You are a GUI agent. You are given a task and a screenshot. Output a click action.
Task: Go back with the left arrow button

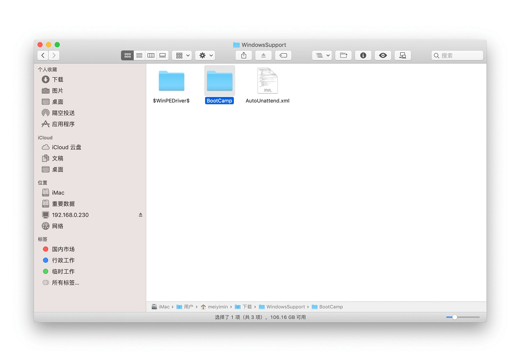tap(43, 55)
